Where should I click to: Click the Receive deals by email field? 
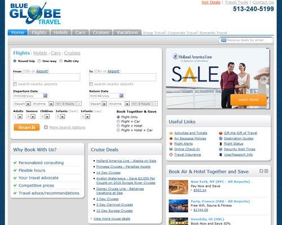(246, 40)
